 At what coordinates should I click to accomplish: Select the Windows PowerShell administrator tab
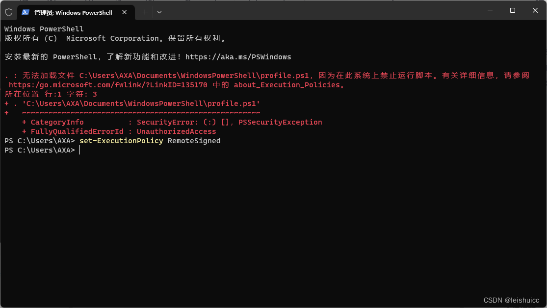pos(76,12)
